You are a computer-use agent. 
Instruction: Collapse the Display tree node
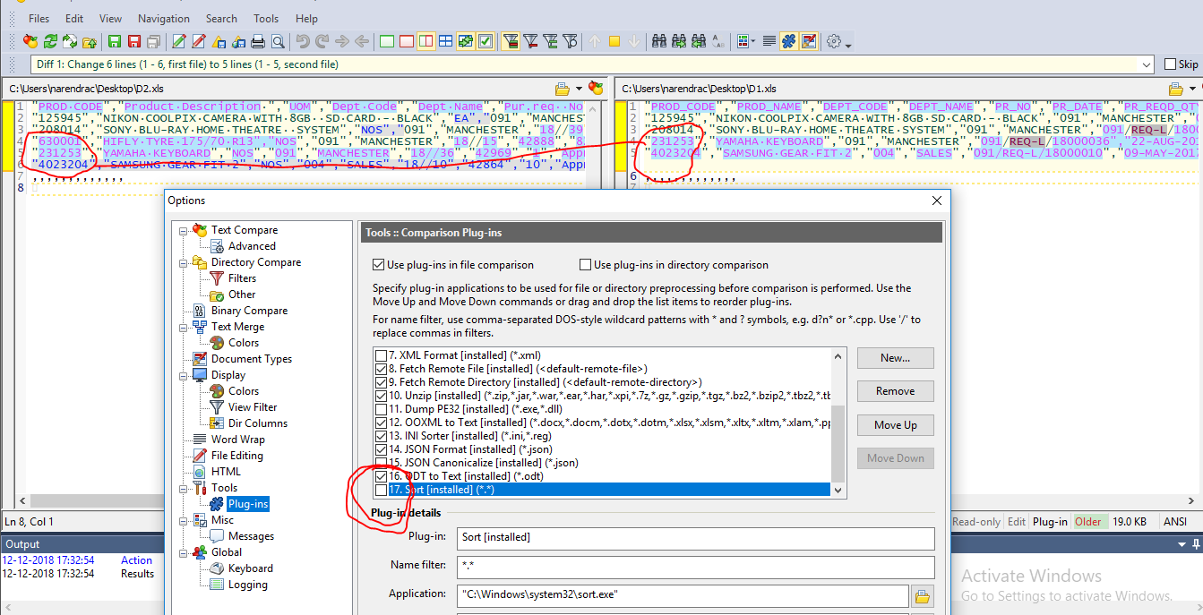(183, 375)
